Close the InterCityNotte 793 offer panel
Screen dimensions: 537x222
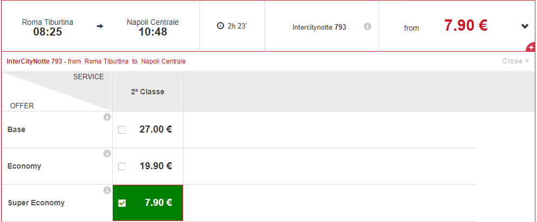coord(515,61)
